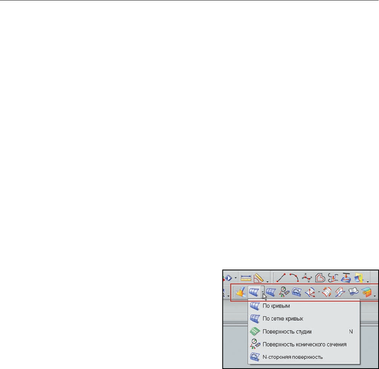The image size is (379, 369).
Task: Select the ruler distance measurement tool
Action: point(246,278)
